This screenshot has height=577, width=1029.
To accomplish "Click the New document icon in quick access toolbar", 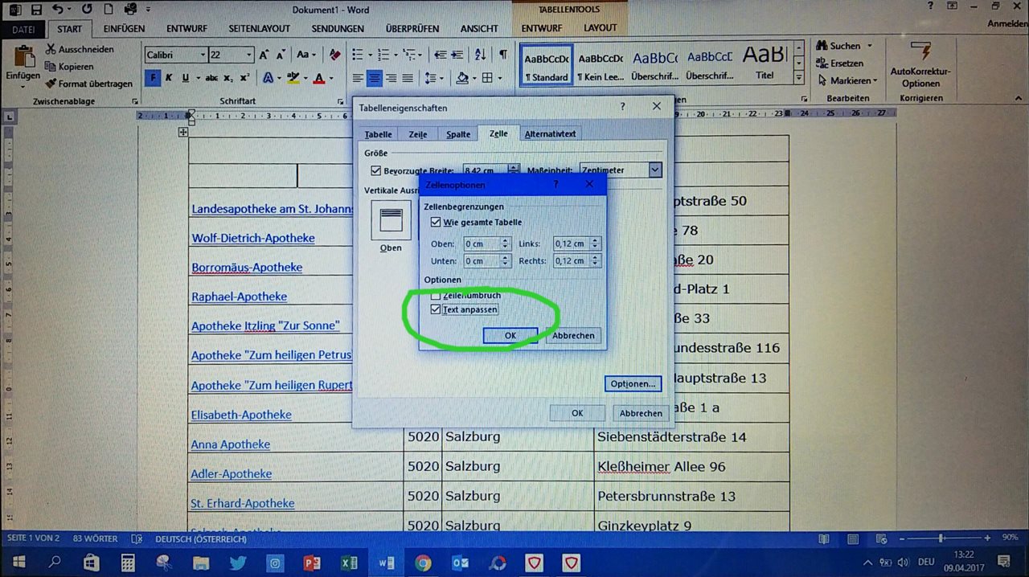I will click(x=109, y=10).
